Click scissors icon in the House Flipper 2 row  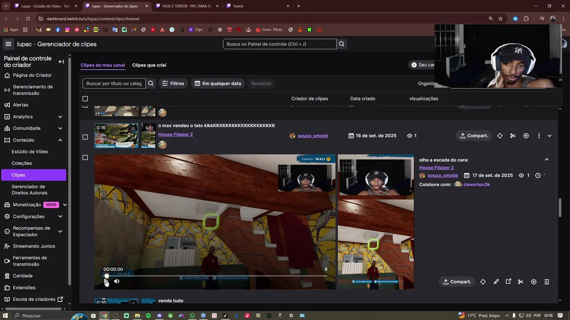click(x=513, y=136)
